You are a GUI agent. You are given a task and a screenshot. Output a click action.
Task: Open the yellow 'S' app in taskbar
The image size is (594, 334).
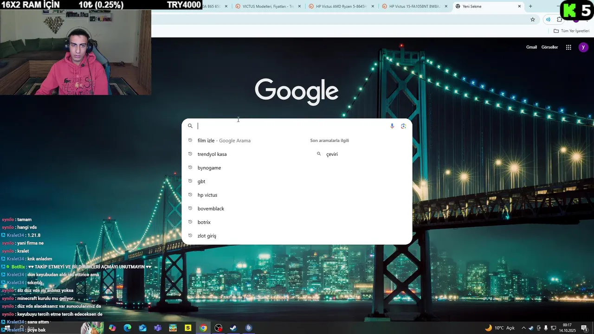click(188, 328)
